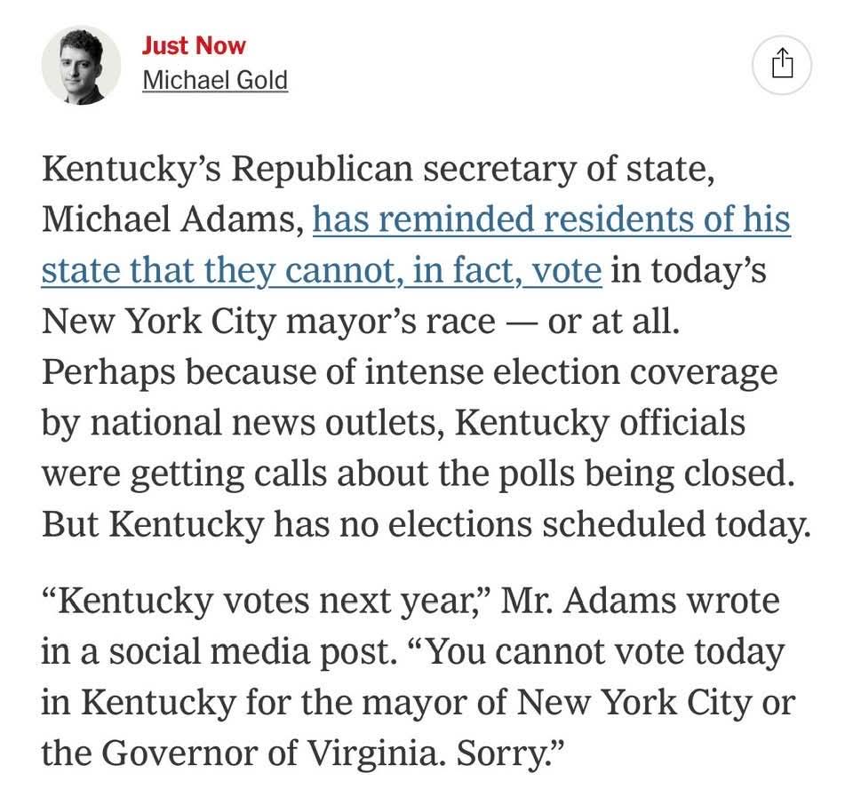The height and width of the screenshot is (789, 853).
Task: Click the line 'by national news outlets, Kentucky officials'
Action: coord(393,422)
